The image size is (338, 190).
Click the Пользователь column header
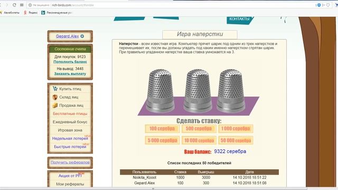[x=144, y=172]
